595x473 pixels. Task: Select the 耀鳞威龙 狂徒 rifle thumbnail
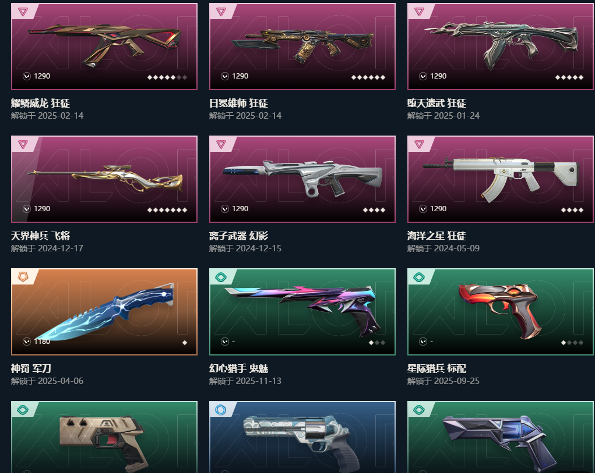pos(104,46)
